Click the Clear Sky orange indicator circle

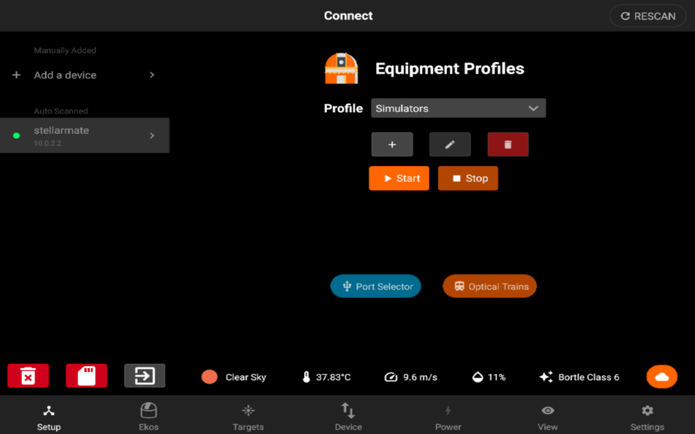[209, 377]
